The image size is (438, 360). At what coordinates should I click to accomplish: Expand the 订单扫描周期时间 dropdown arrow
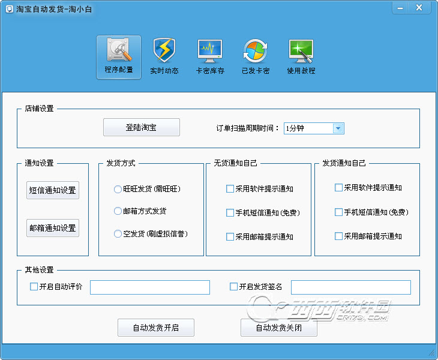click(338, 128)
